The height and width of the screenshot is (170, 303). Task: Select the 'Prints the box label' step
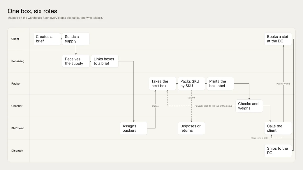click(x=220, y=83)
